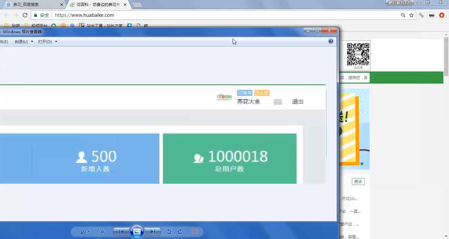Image resolution: width=449 pixels, height=239 pixels.
Task: Open the Baidu paw bookmark
Action: (x=72, y=25)
